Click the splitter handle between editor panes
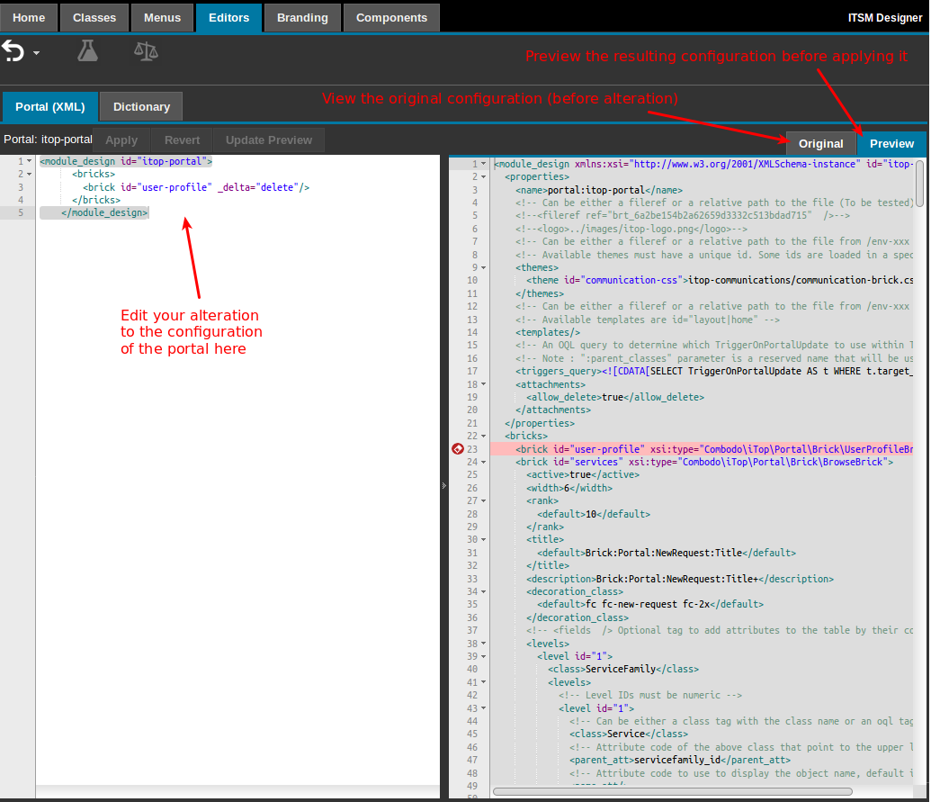 443,485
